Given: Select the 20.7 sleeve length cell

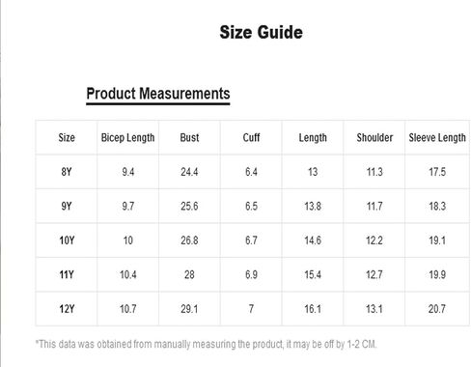Looking at the screenshot, I should click(437, 309).
